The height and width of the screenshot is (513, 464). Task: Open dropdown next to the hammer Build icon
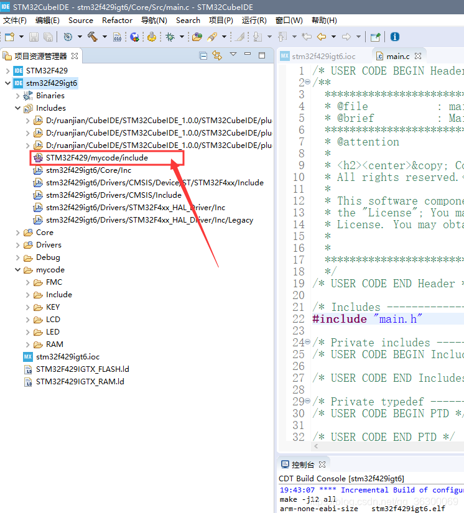104,37
